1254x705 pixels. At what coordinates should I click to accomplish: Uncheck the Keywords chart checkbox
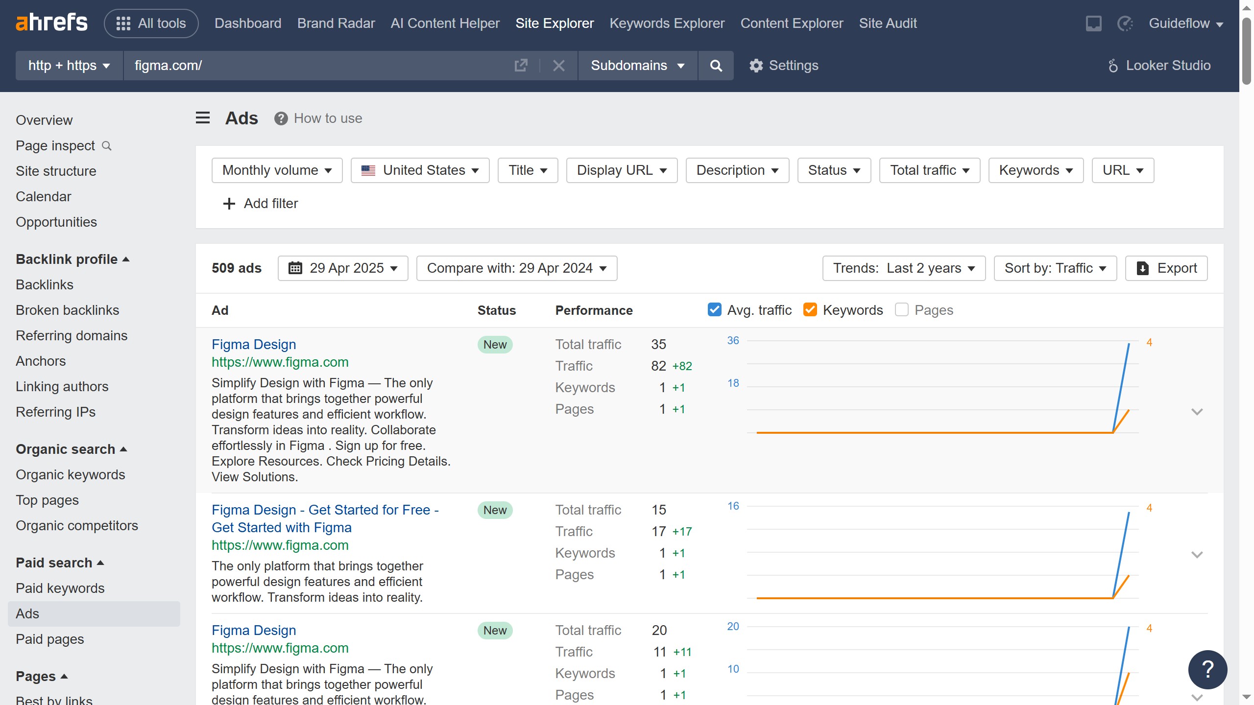click(x=810, y=310)
